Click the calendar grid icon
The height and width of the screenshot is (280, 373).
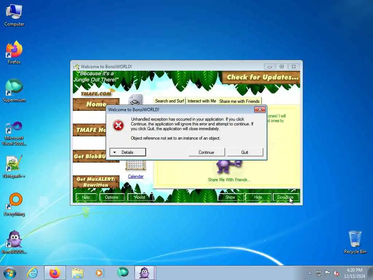[x=136, y=165]
